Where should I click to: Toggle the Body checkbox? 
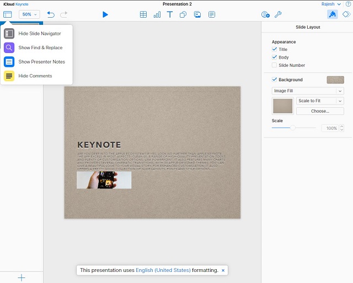pos(274,57)
